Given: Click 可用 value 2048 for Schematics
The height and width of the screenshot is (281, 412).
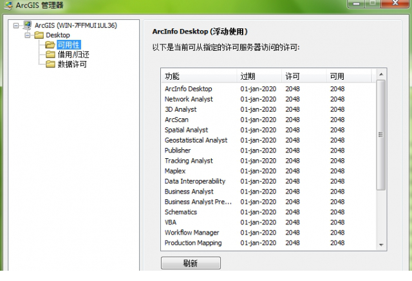Looking at the screenshot, I should [337, 212].
